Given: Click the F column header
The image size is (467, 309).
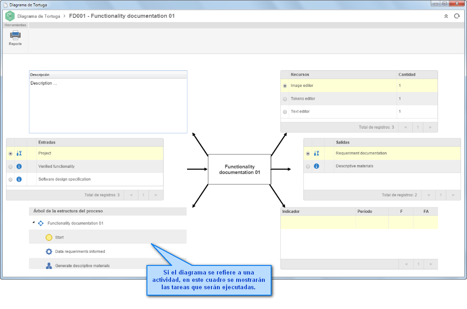Looking at the screenshot, I should click(401, 211).
